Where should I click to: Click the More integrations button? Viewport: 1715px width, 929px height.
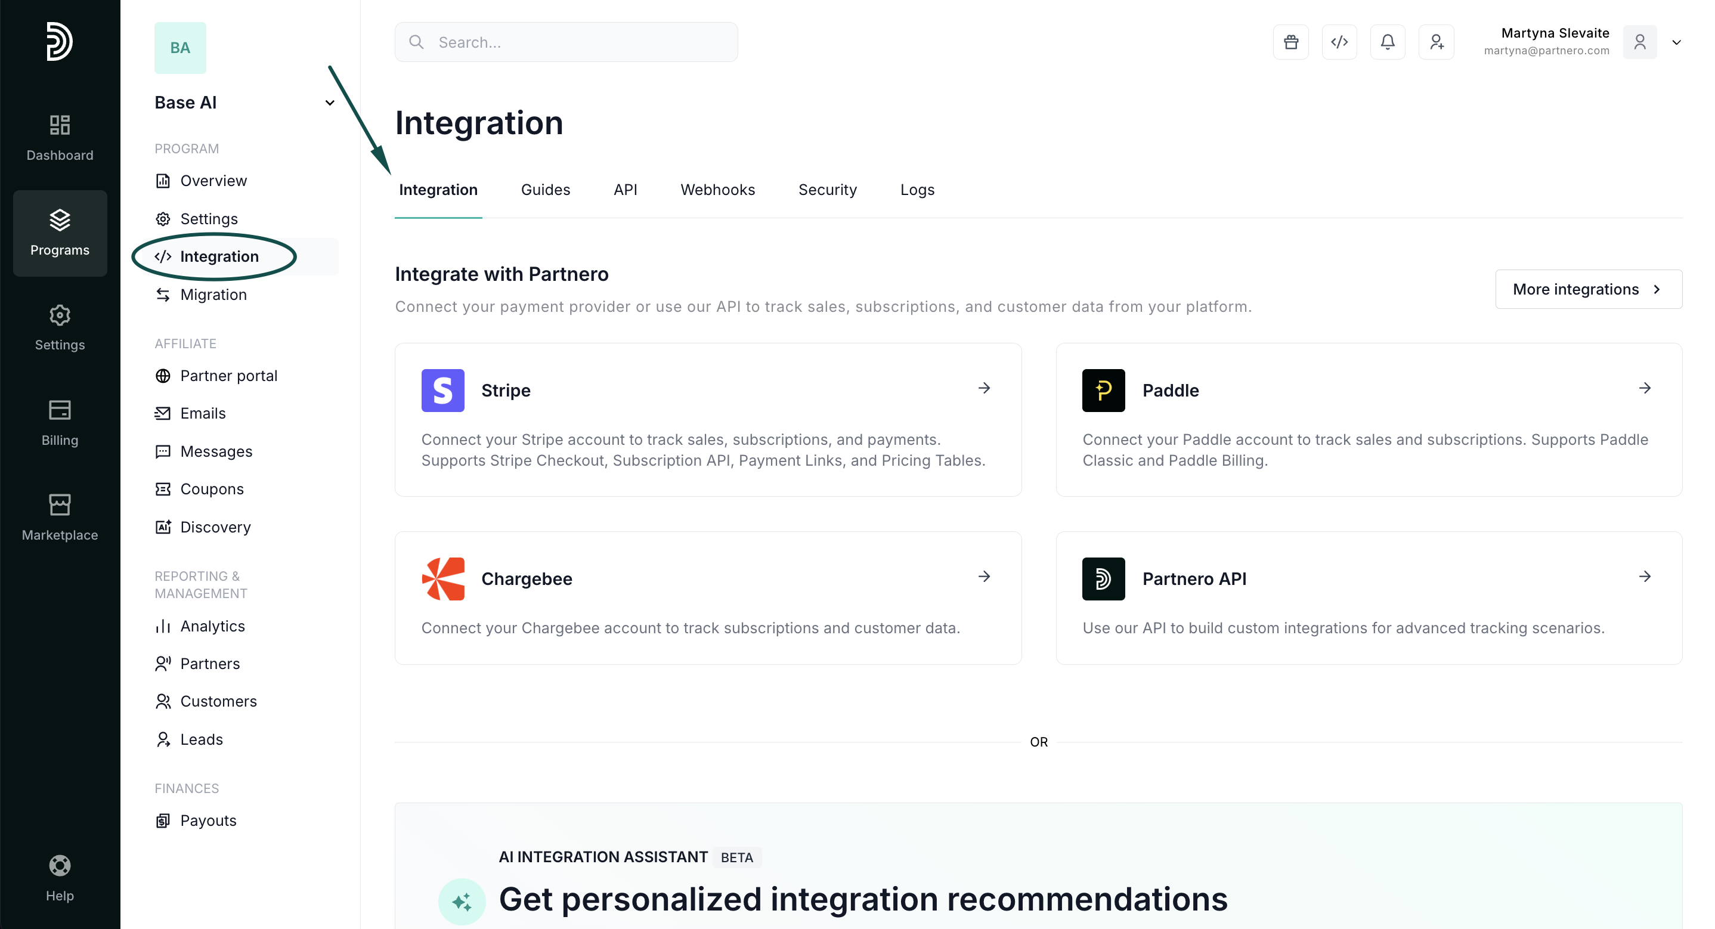click(1588, 289)
